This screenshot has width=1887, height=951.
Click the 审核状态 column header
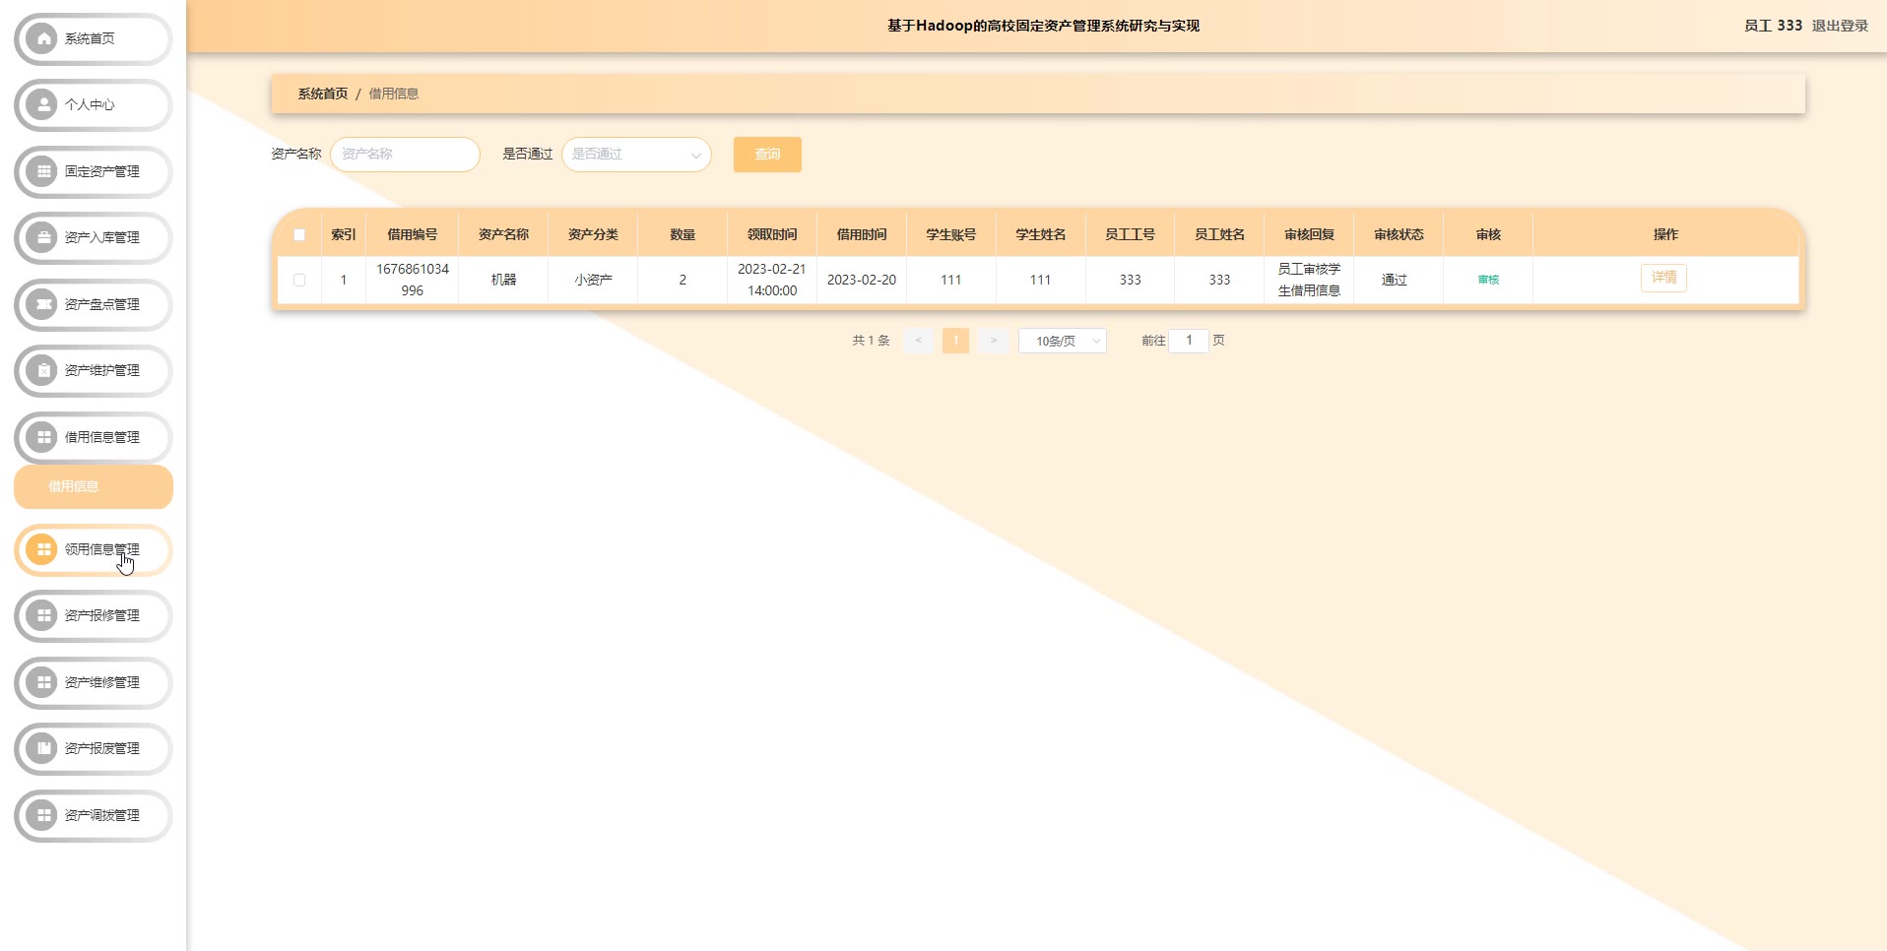click(x=1399, y=235)
